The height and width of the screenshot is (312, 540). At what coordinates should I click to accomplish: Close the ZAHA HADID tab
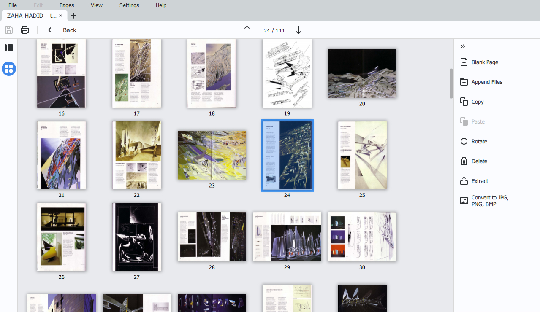tap(61, 16)
